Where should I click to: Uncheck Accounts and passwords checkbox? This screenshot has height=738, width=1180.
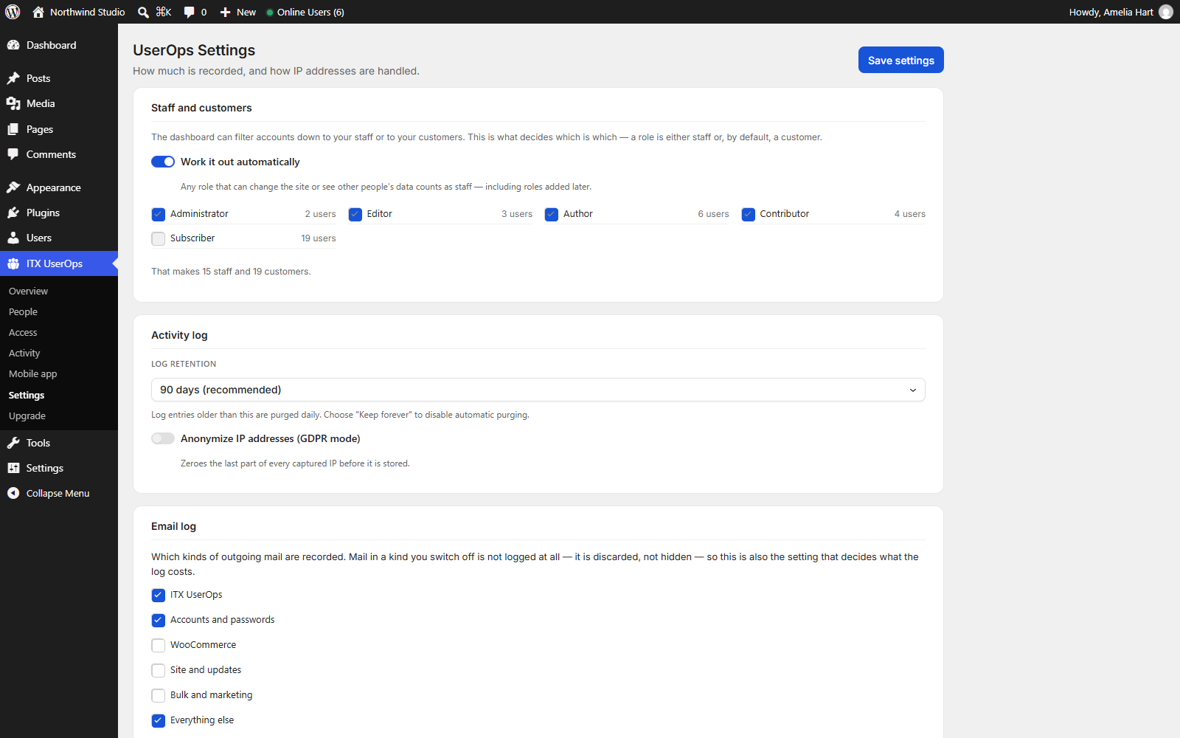coord(159,620)
